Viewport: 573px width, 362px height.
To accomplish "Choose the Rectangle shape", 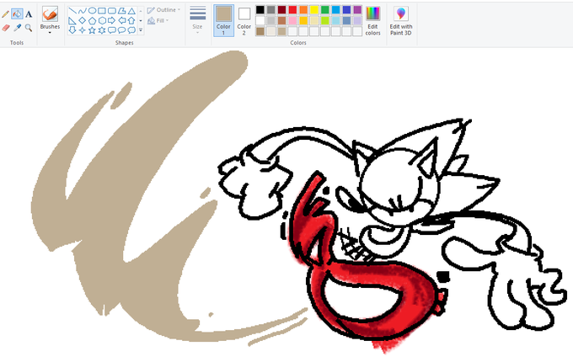I will 102,11.
